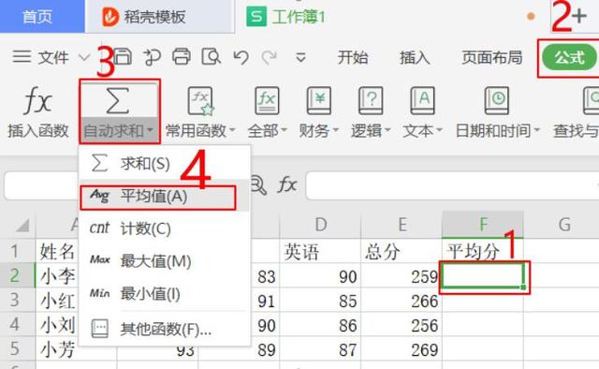Select 最小值(I) from the menu
599x369 pixels.
pos(165,294)
